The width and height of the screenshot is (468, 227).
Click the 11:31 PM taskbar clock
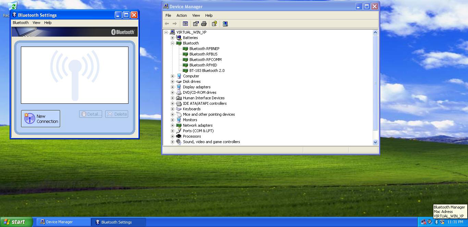coord(455,222)
